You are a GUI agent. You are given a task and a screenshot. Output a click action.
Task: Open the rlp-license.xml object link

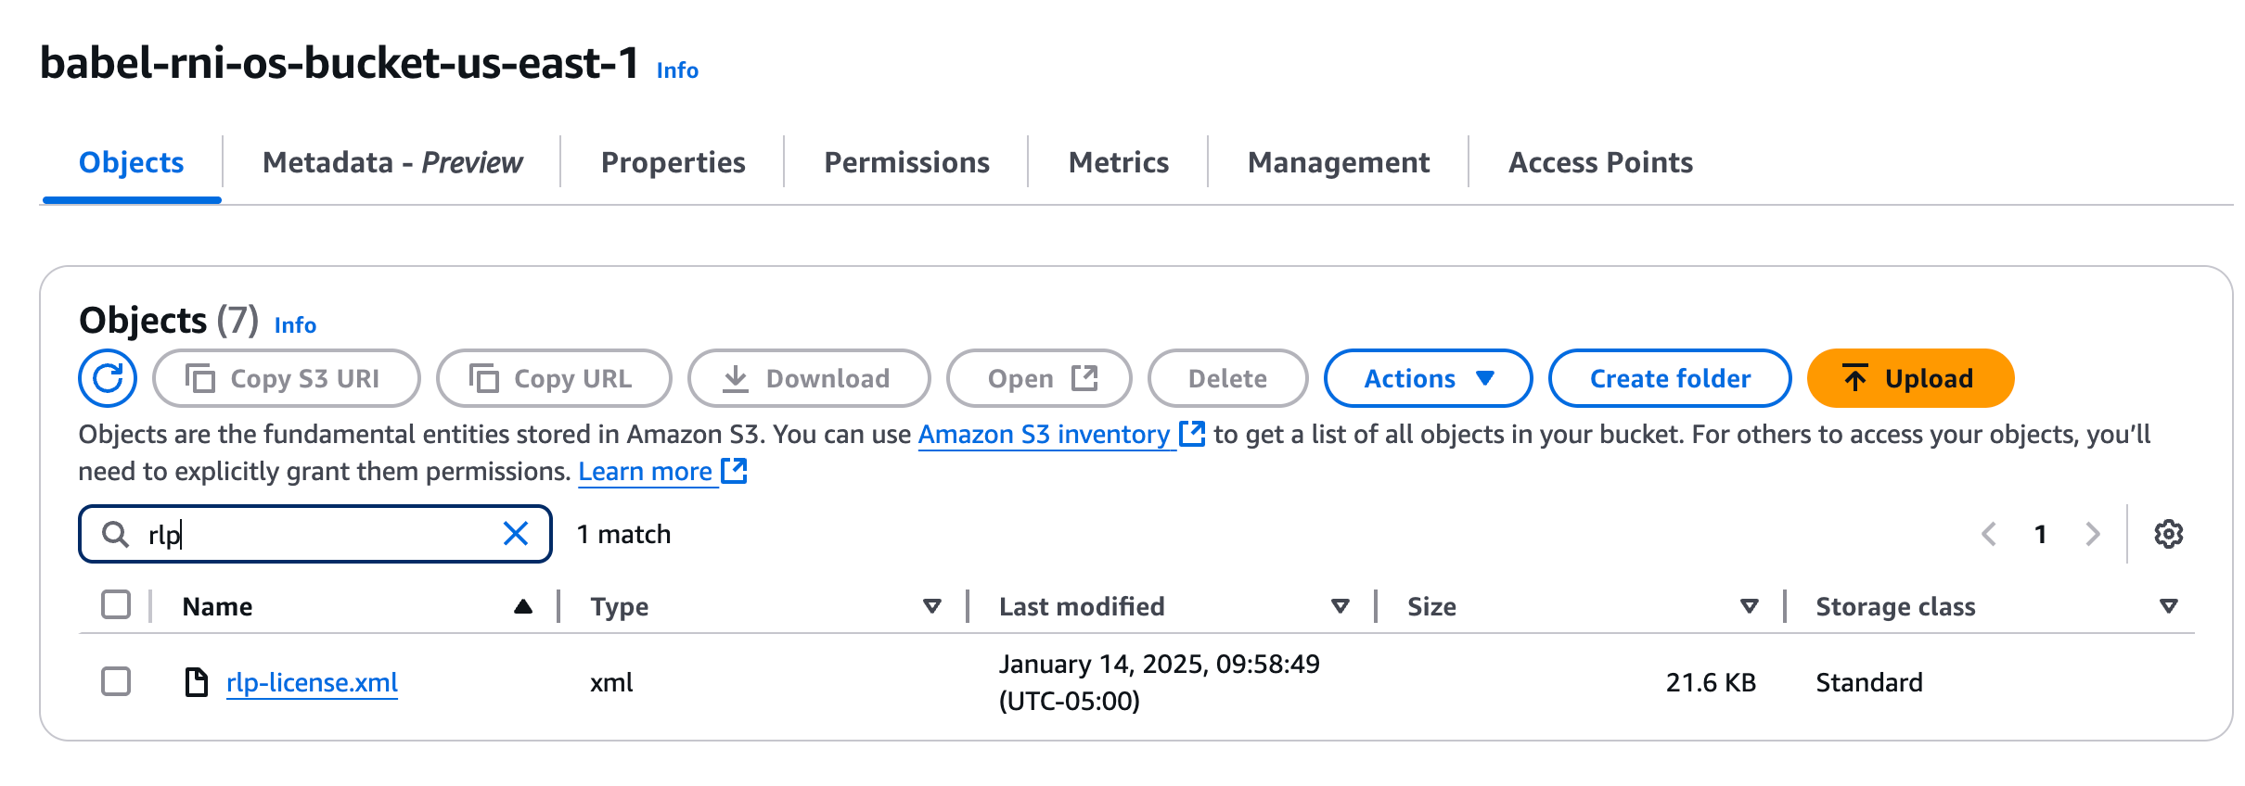pos(312,682)
